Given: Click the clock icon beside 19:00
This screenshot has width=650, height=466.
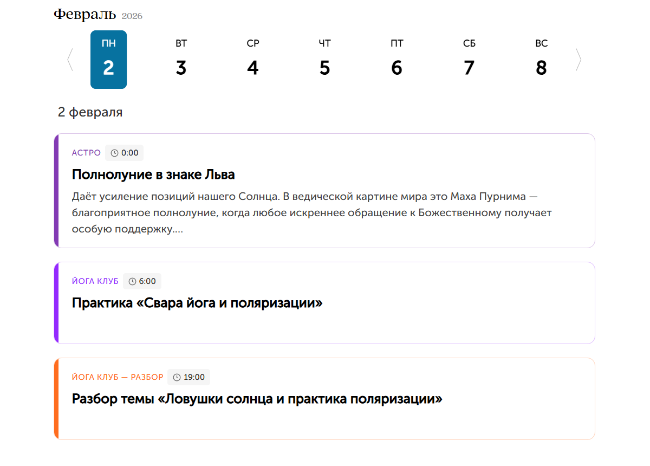Looking at the screenshot, I should click(x=177, y=378).
